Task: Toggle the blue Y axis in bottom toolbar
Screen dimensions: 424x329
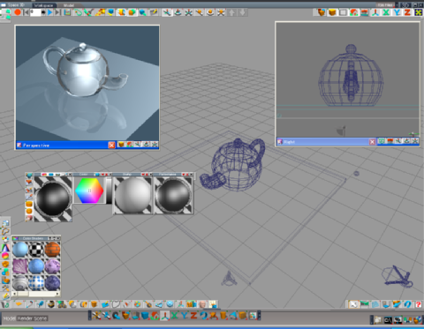Action: click(x=185, y=316)
